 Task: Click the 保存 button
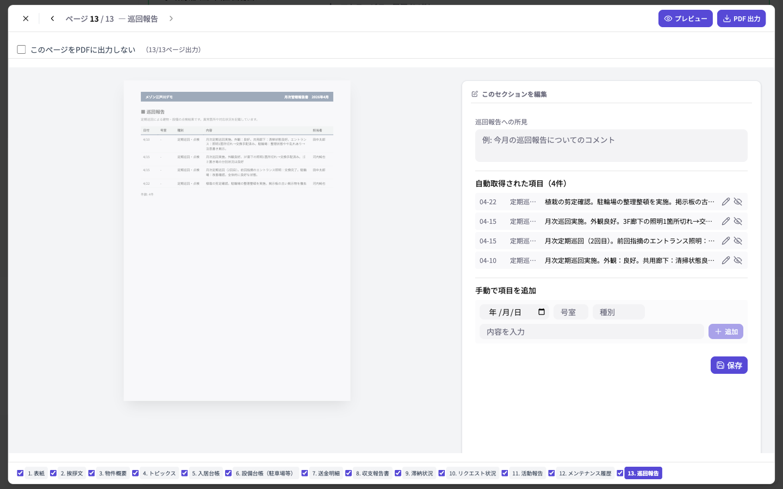(x=729, y=365)
